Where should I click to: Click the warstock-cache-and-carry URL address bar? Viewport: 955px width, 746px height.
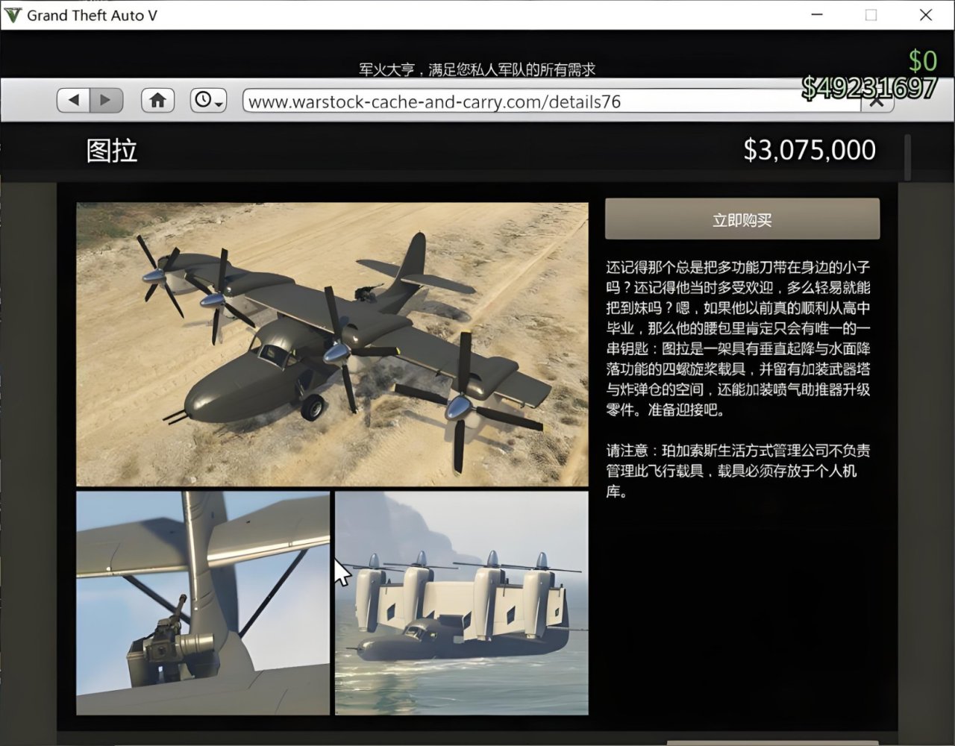(552, 101)
